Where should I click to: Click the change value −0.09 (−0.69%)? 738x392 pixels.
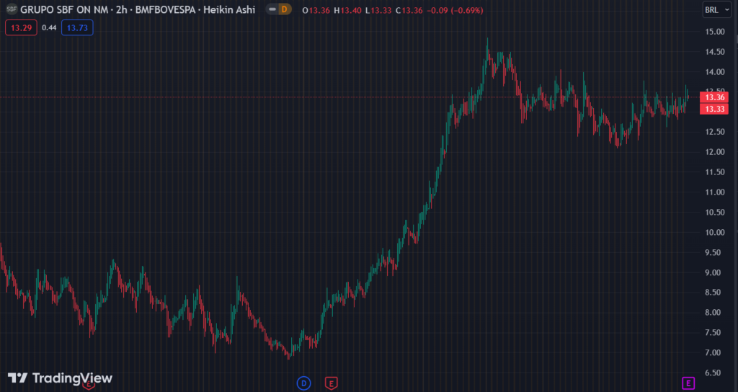pyautogui.click(x=455, y=10)
